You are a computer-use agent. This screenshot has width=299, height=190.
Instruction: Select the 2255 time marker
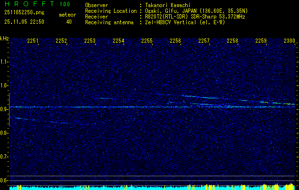147,41
